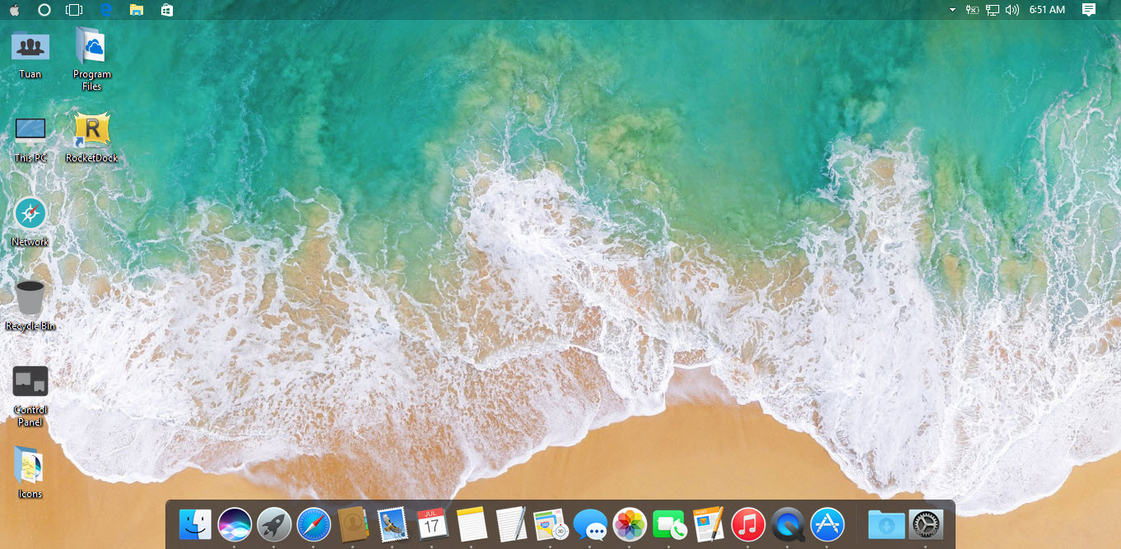Open This PC from the desktop
This screenshot has width=1121, height=549.
pyautogui.click(x=30, y=129)
